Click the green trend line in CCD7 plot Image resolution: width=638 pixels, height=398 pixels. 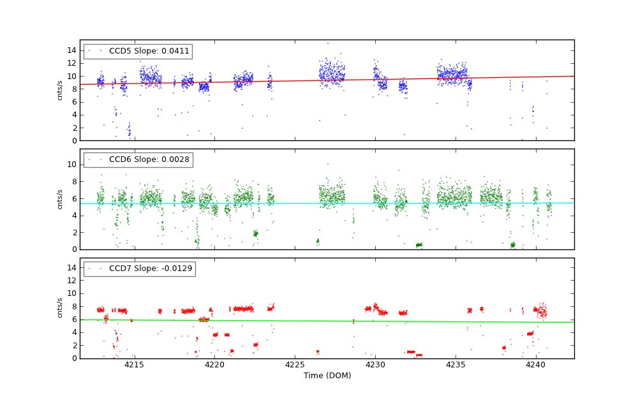point(319,321)
